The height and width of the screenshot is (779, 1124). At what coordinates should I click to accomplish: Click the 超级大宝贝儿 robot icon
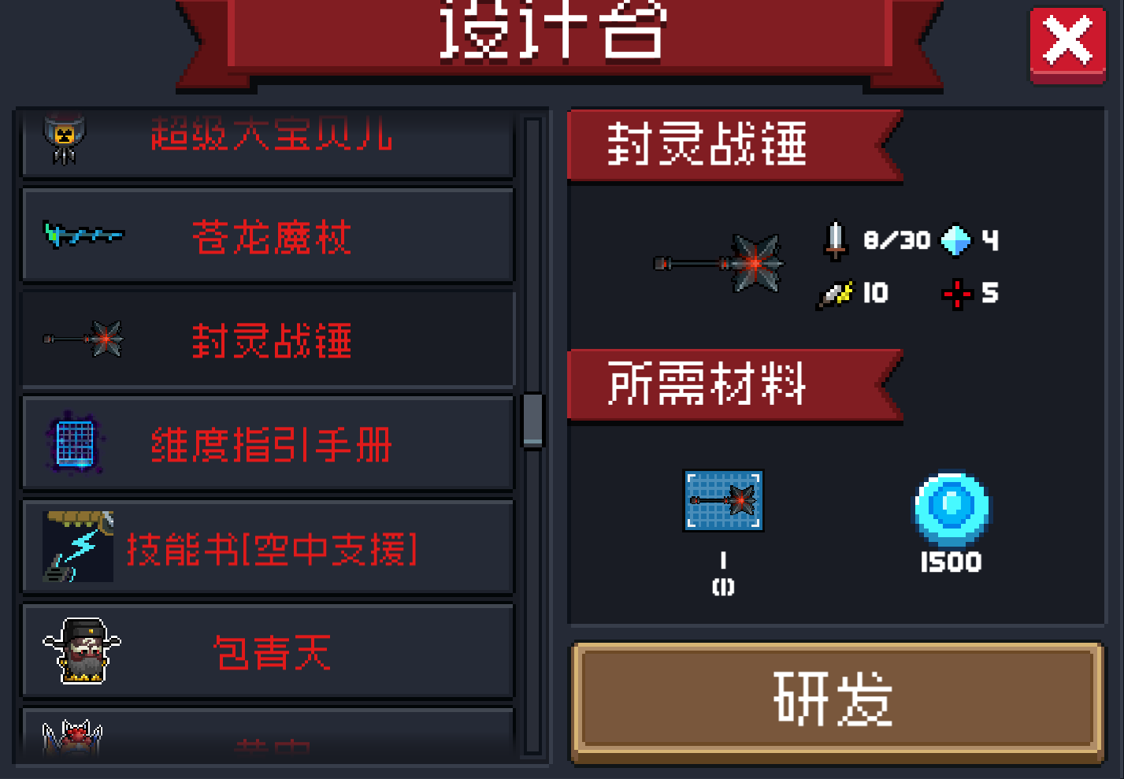coord(64,139)
